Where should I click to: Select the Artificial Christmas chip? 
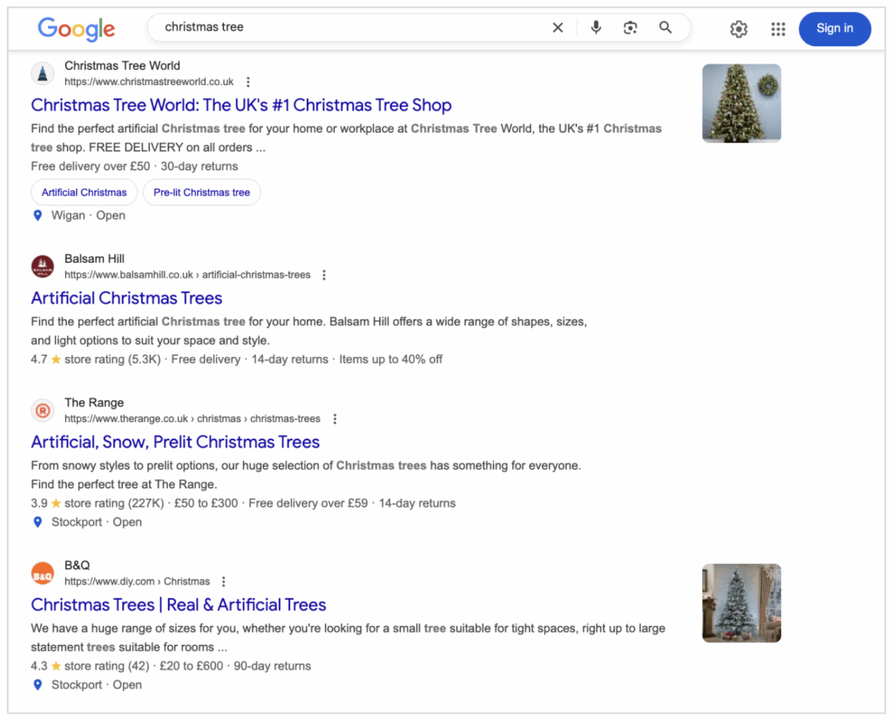[84, 192]
